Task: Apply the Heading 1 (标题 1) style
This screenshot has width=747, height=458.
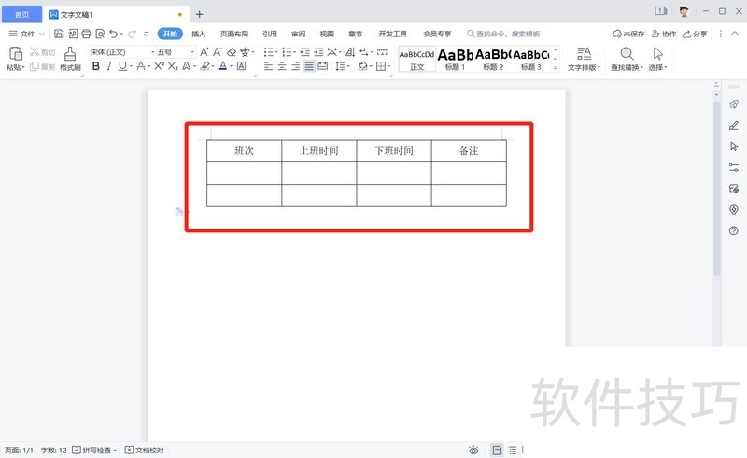Action: (x=455, y=59)
